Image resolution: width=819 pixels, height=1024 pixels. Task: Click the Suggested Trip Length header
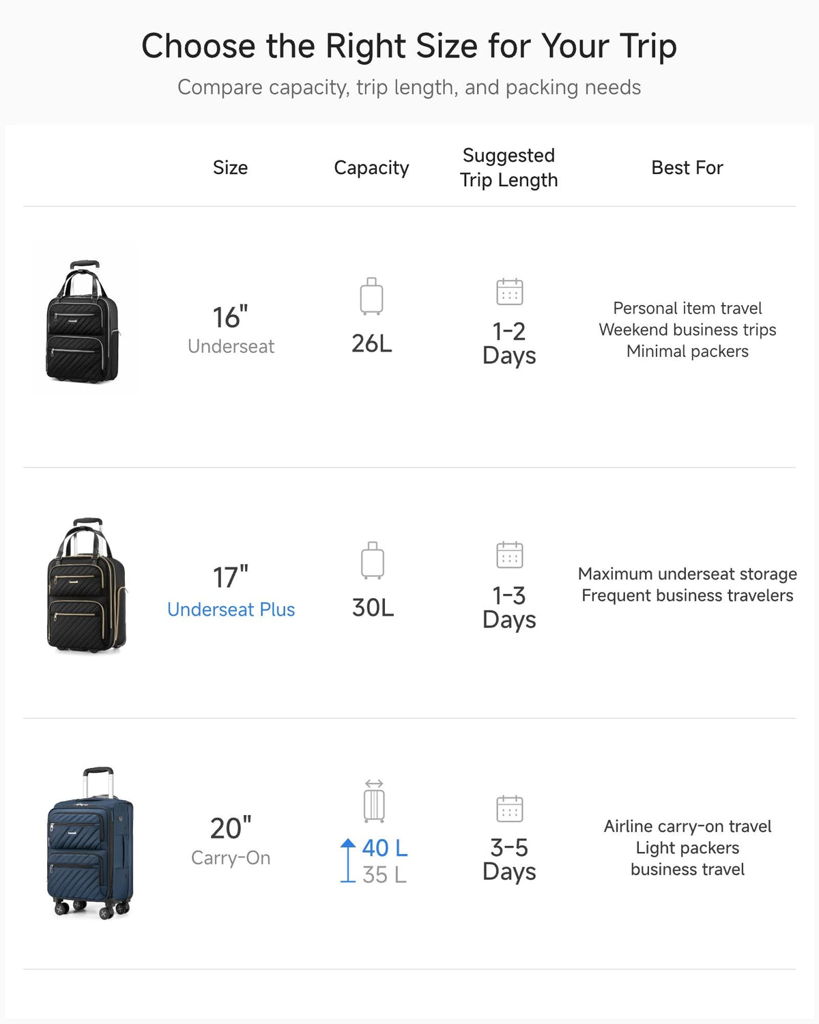click(508, 167)
